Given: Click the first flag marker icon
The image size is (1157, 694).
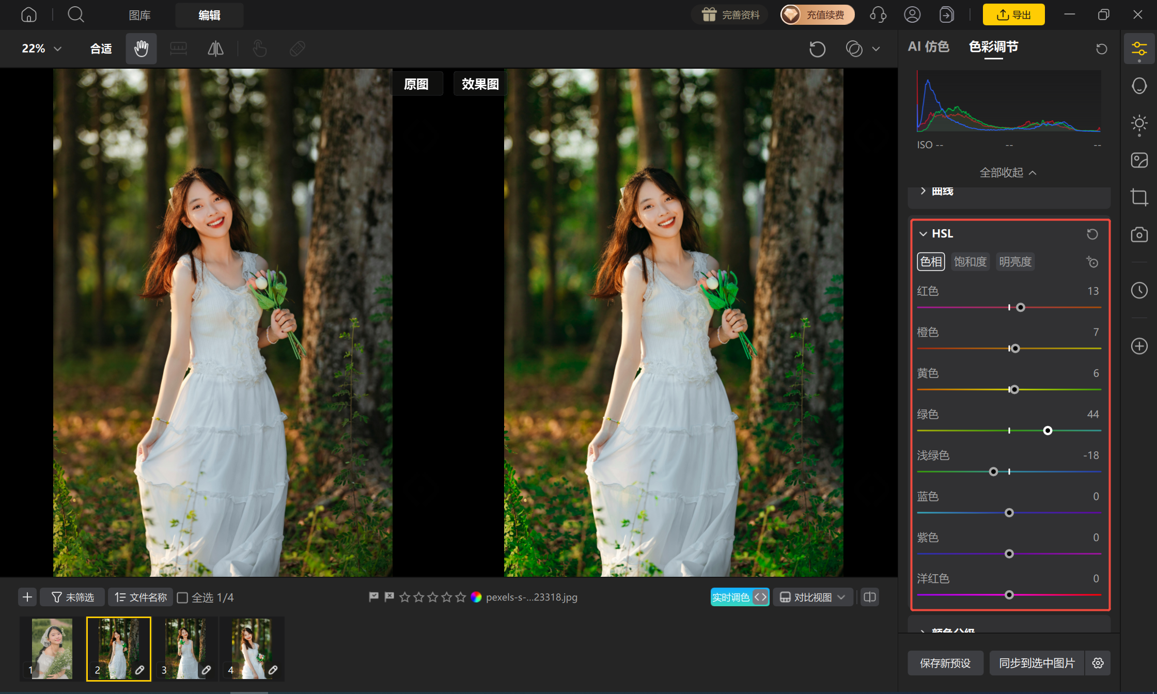Looking at the screenshot, I should [x=373, y=597].
